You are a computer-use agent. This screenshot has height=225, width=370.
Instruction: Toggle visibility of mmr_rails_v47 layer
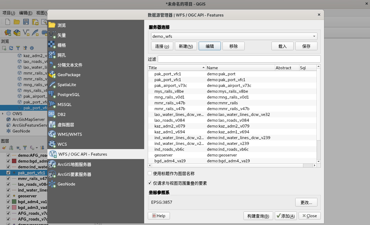click(x=8, y=179)
